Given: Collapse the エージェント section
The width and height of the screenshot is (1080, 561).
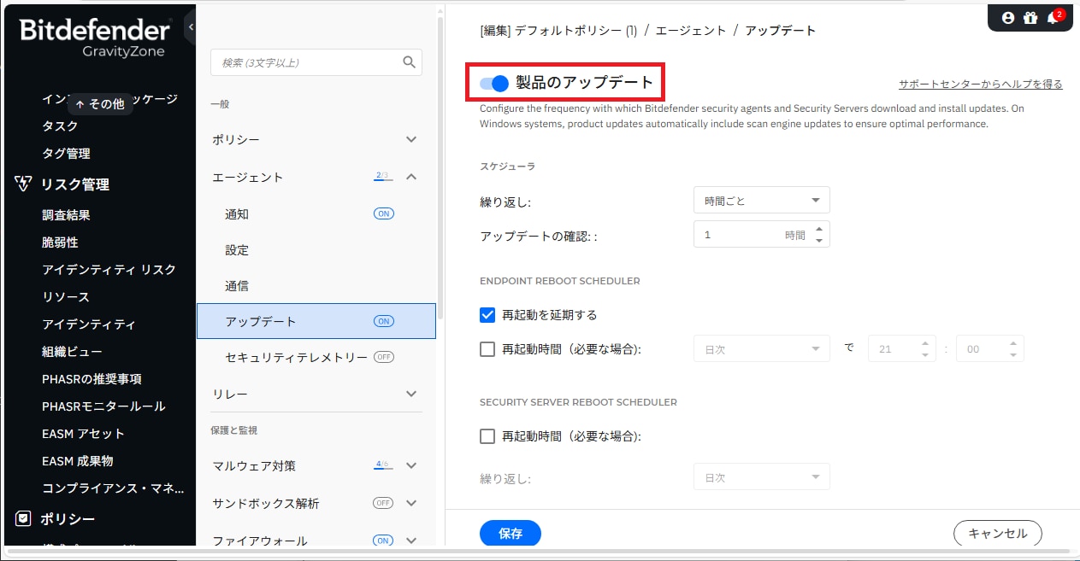Looking at the screenshot, I should point(411,177).
